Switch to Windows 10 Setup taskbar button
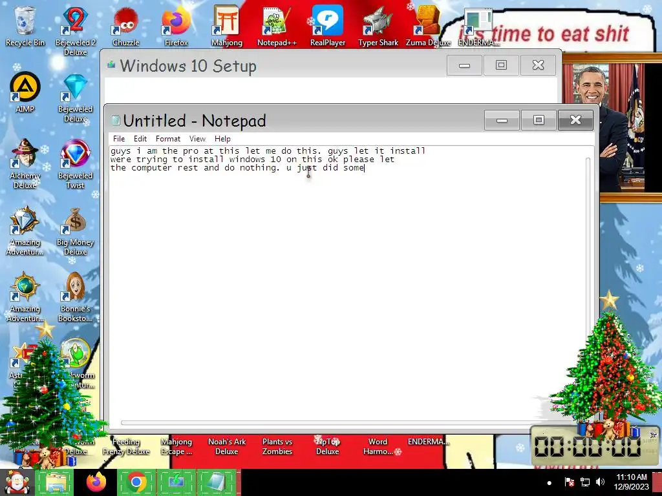Image resolution: width=662 pixels, height=496 pixels. click(176, 482)
